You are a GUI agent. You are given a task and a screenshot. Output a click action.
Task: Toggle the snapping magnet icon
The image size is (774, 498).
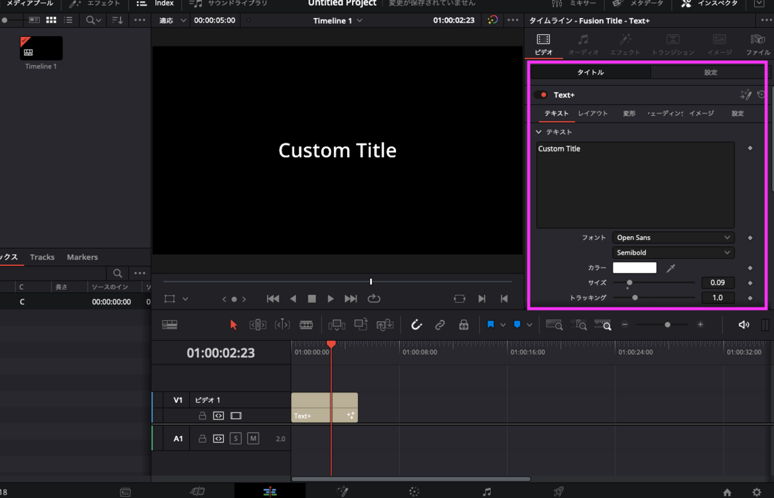pos(417,325)
